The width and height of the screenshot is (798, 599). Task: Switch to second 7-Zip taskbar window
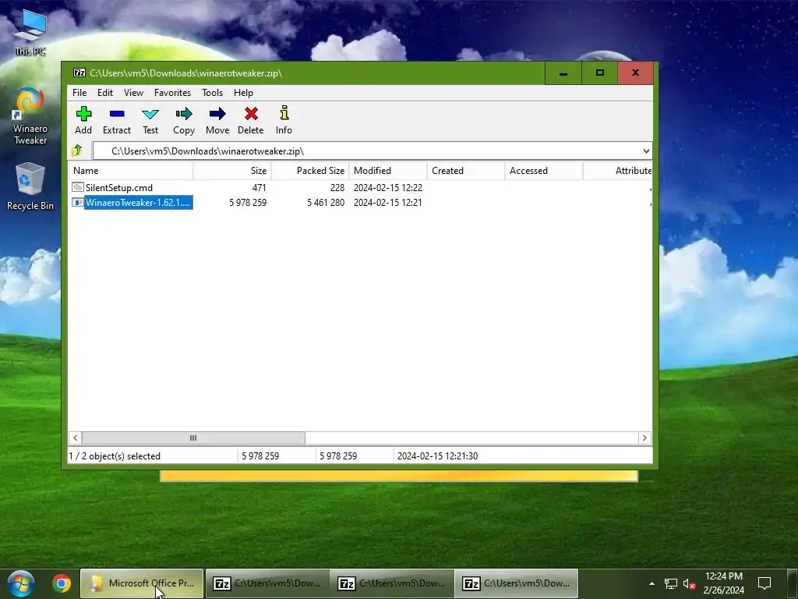click(391, 583)
